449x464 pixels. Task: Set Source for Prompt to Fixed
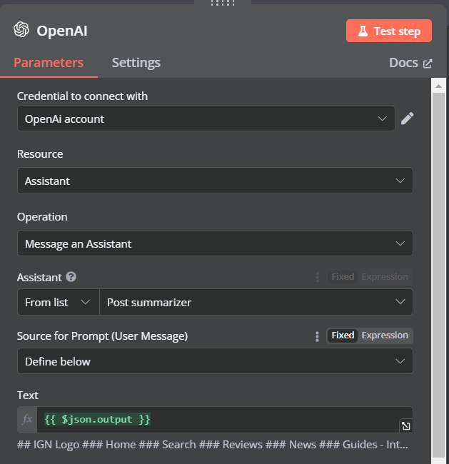point(343,336)
